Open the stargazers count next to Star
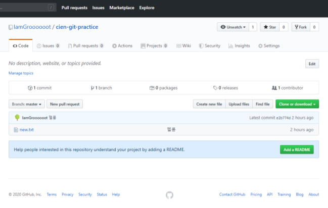 [284, 27]
